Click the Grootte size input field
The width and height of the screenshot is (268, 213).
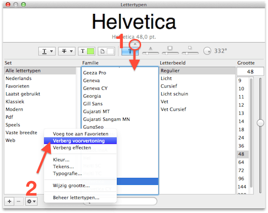(250, 71)
